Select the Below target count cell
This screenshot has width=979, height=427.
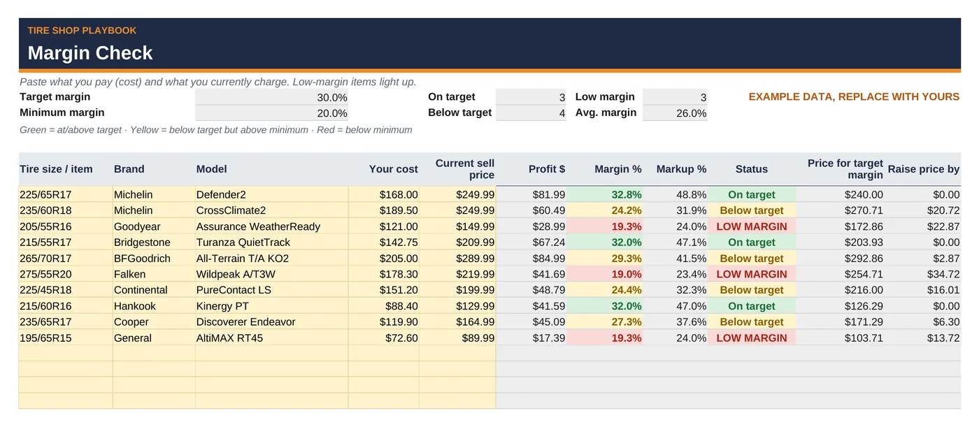coord(531,113)
